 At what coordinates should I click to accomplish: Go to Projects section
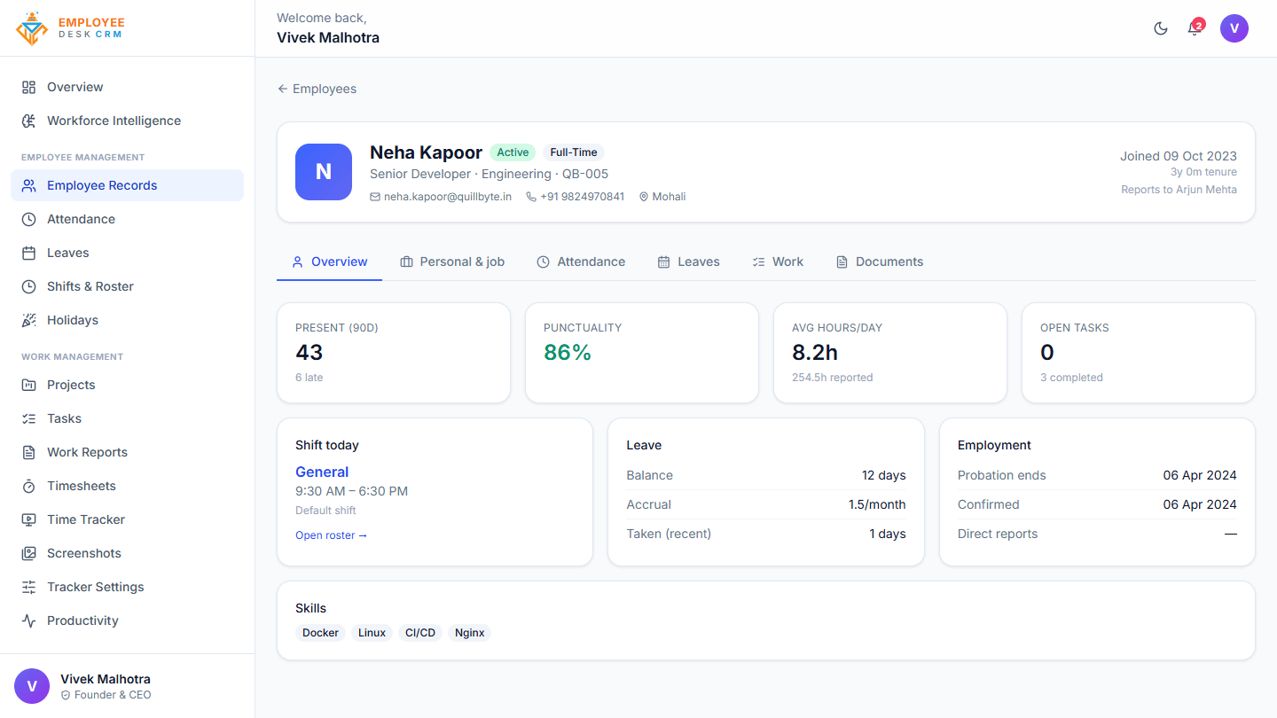(127, 385)
